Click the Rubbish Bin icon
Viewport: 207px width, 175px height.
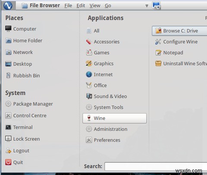pos(8,75)
